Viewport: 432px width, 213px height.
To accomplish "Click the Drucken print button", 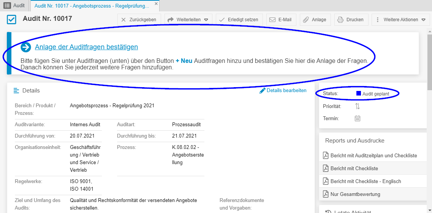I will [x=351, y=20].
